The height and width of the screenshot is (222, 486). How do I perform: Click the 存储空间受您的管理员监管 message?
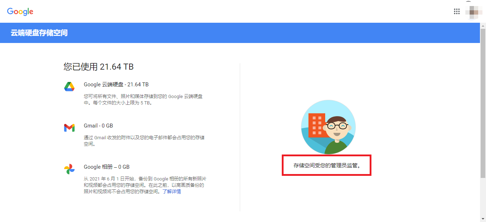(327, 166)
